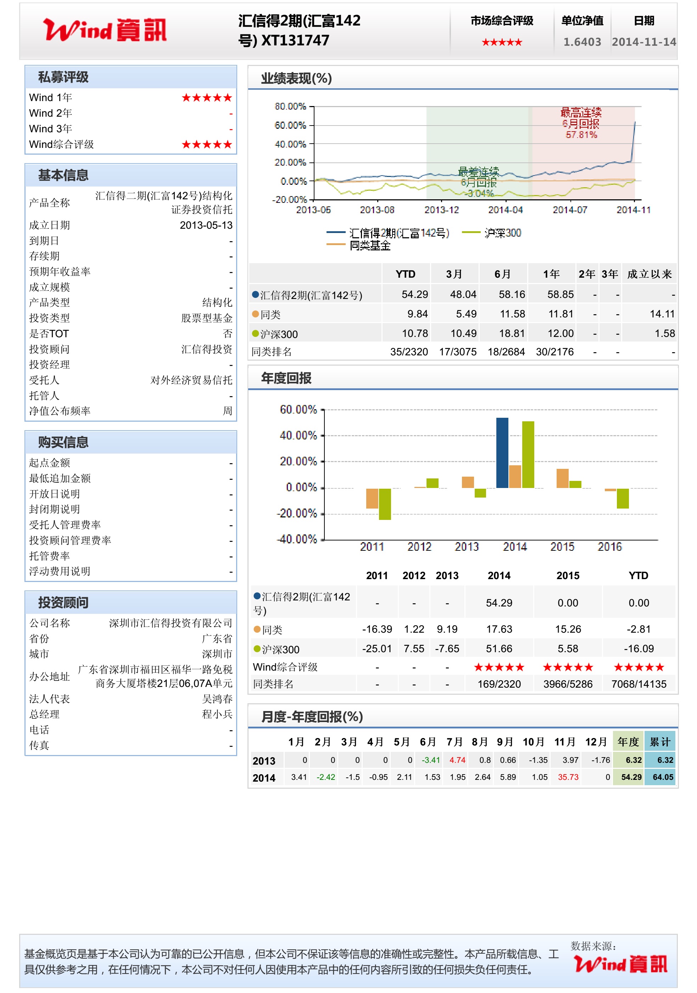Click the 月度-年度回报(%) section header
Screen dimensions: 697x993
coord(463,717)
